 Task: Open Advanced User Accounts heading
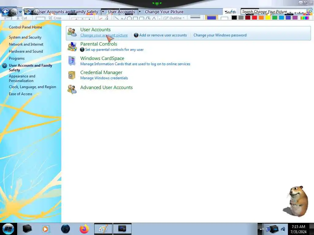(106, 88)
